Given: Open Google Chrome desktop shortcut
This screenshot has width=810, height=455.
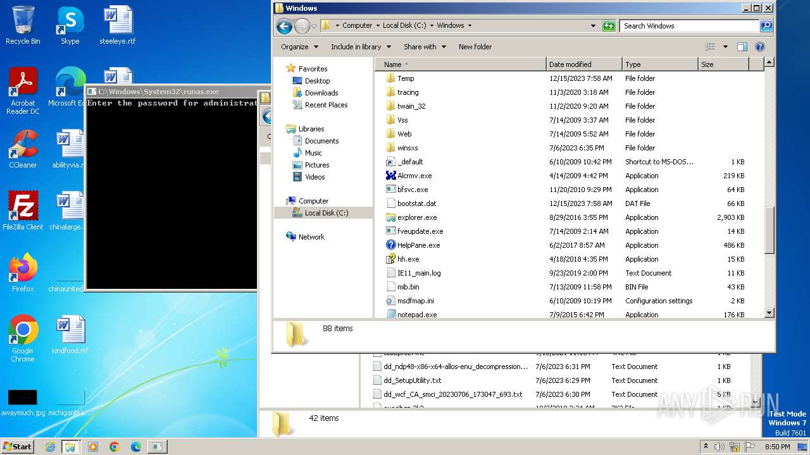Looking at the screenshot, I should [23, 339].
